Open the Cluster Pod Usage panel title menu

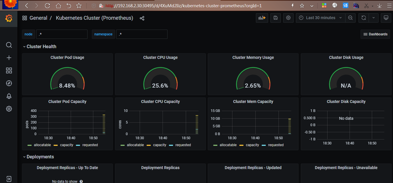(67, 57)
